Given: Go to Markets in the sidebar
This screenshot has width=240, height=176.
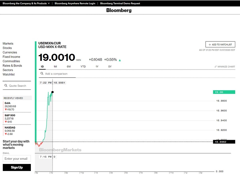Looking at the screenshot, I should click(8, 43).
